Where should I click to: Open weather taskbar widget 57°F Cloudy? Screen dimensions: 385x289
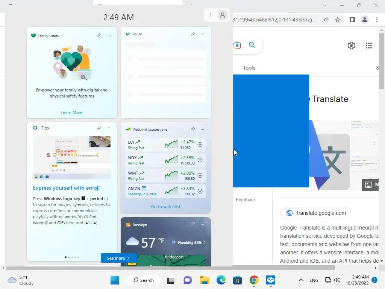point(21,280)
